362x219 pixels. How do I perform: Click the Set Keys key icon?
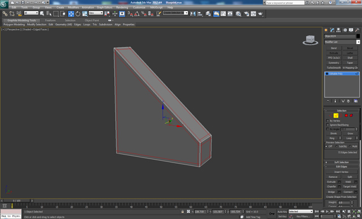[x=272, y=214]
